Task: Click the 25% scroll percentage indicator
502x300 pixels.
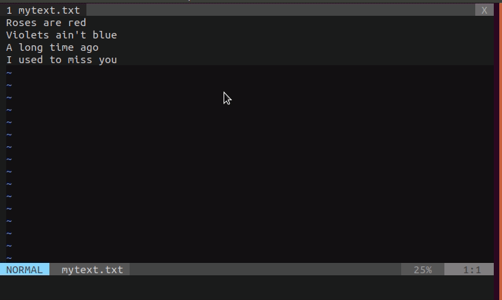Action: [x=422, y=270]
